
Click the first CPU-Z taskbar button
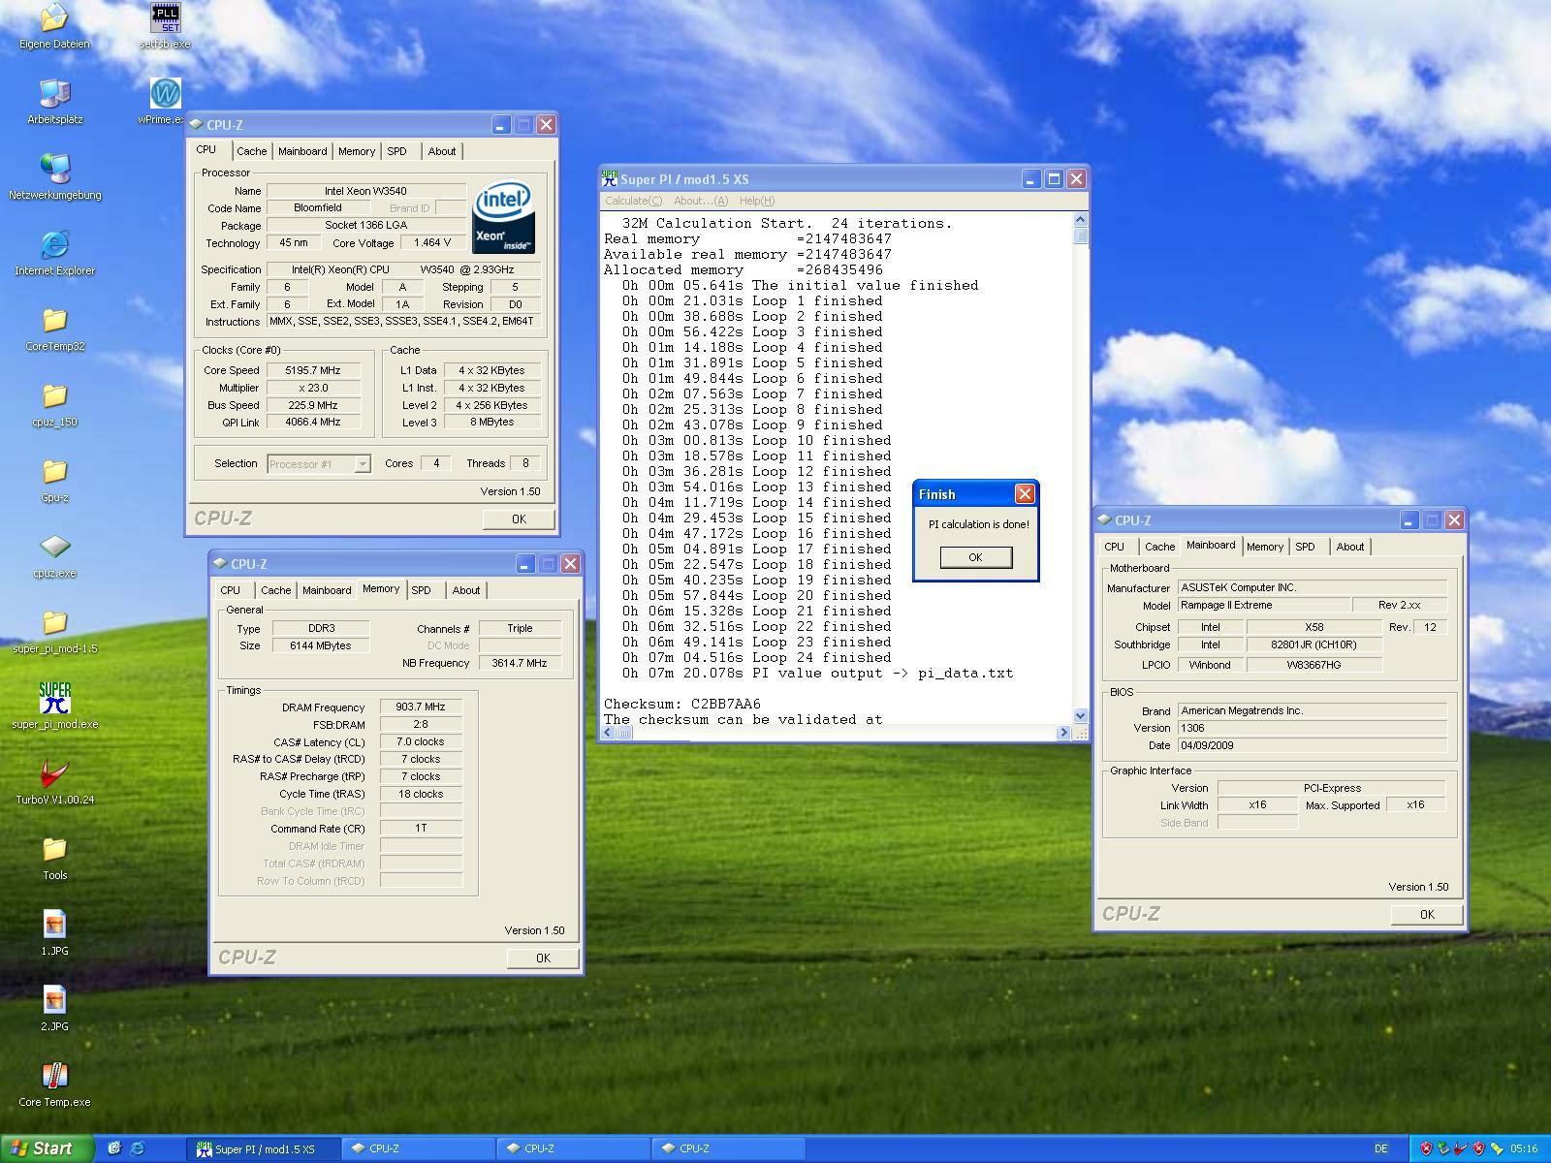point(418,1148)
